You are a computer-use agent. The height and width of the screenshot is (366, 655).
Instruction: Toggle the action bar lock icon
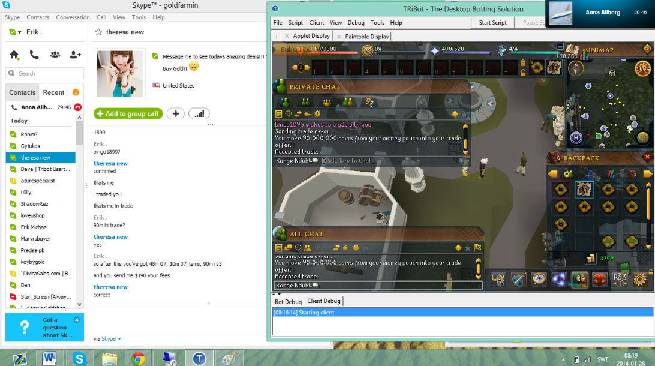[x=522, y=73]
